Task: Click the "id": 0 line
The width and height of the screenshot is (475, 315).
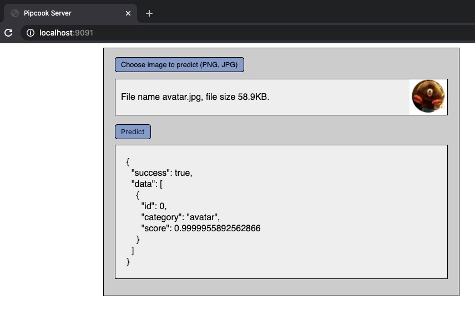Action: point(154,206)
